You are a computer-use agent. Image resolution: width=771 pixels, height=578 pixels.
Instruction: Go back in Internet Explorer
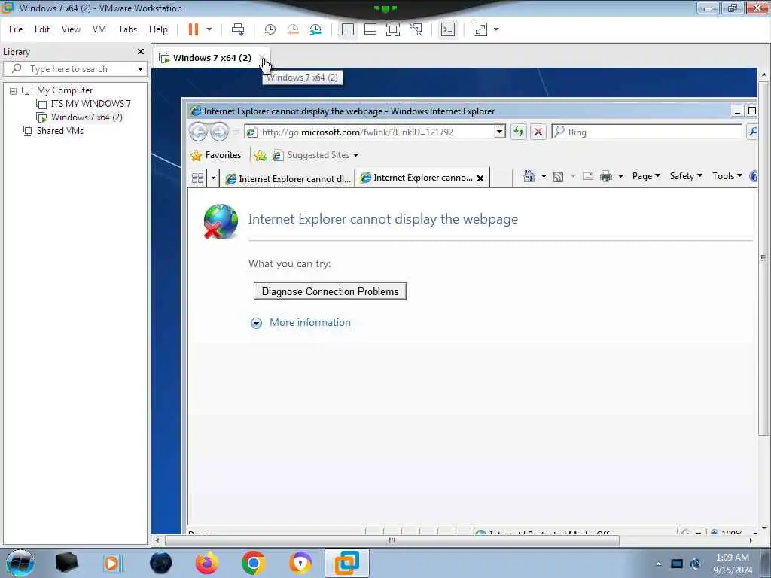[x=199, y=132]
